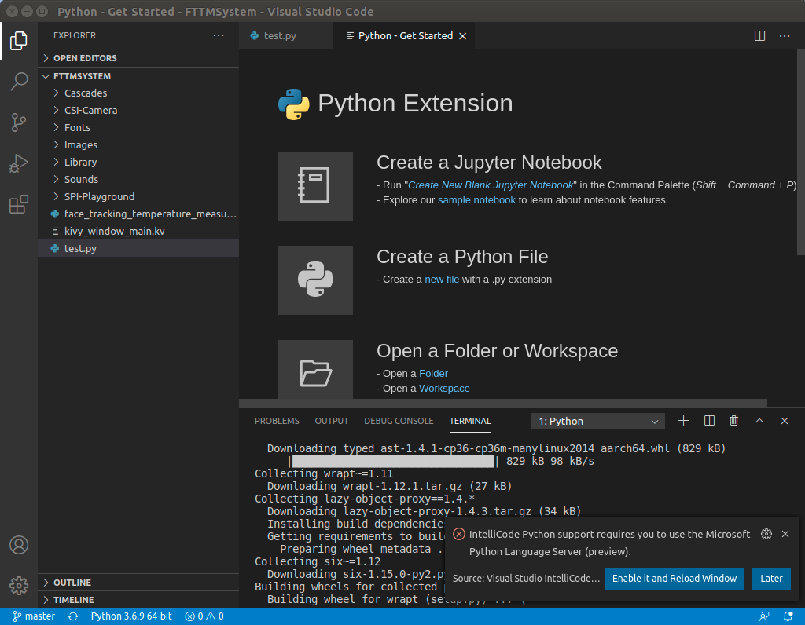805x625 pixels.
Task: Synchronize changes in status bar
Action: coord(73,616)
